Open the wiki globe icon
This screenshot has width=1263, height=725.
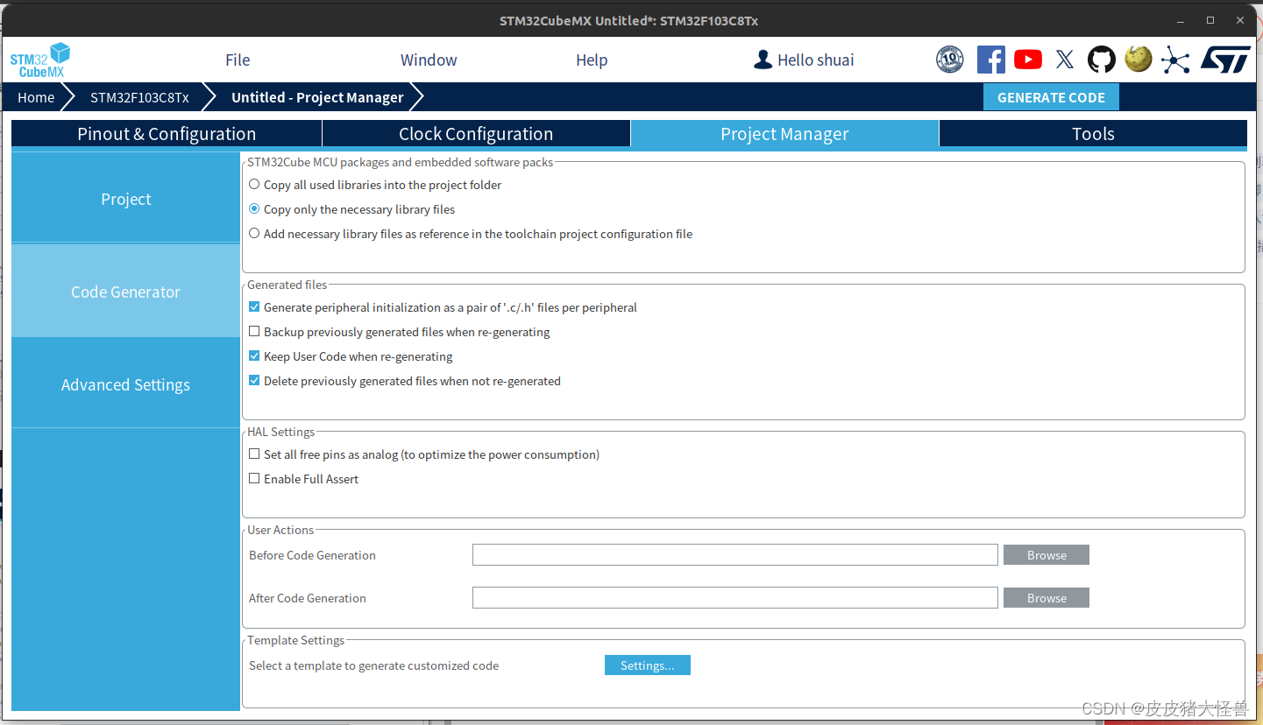[x=1139, y=59]
